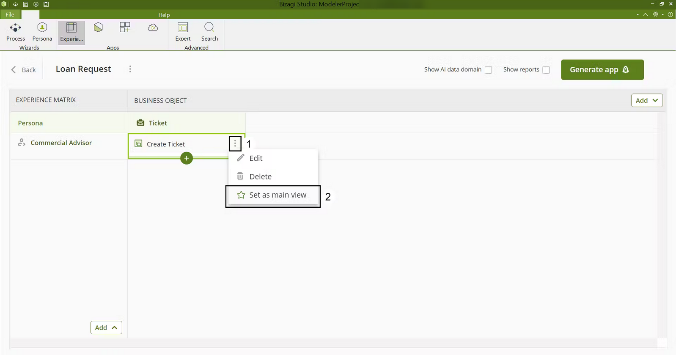This screenshot has height=355, width=676.
Task: Open the Expert view
Action: [183, 32]
